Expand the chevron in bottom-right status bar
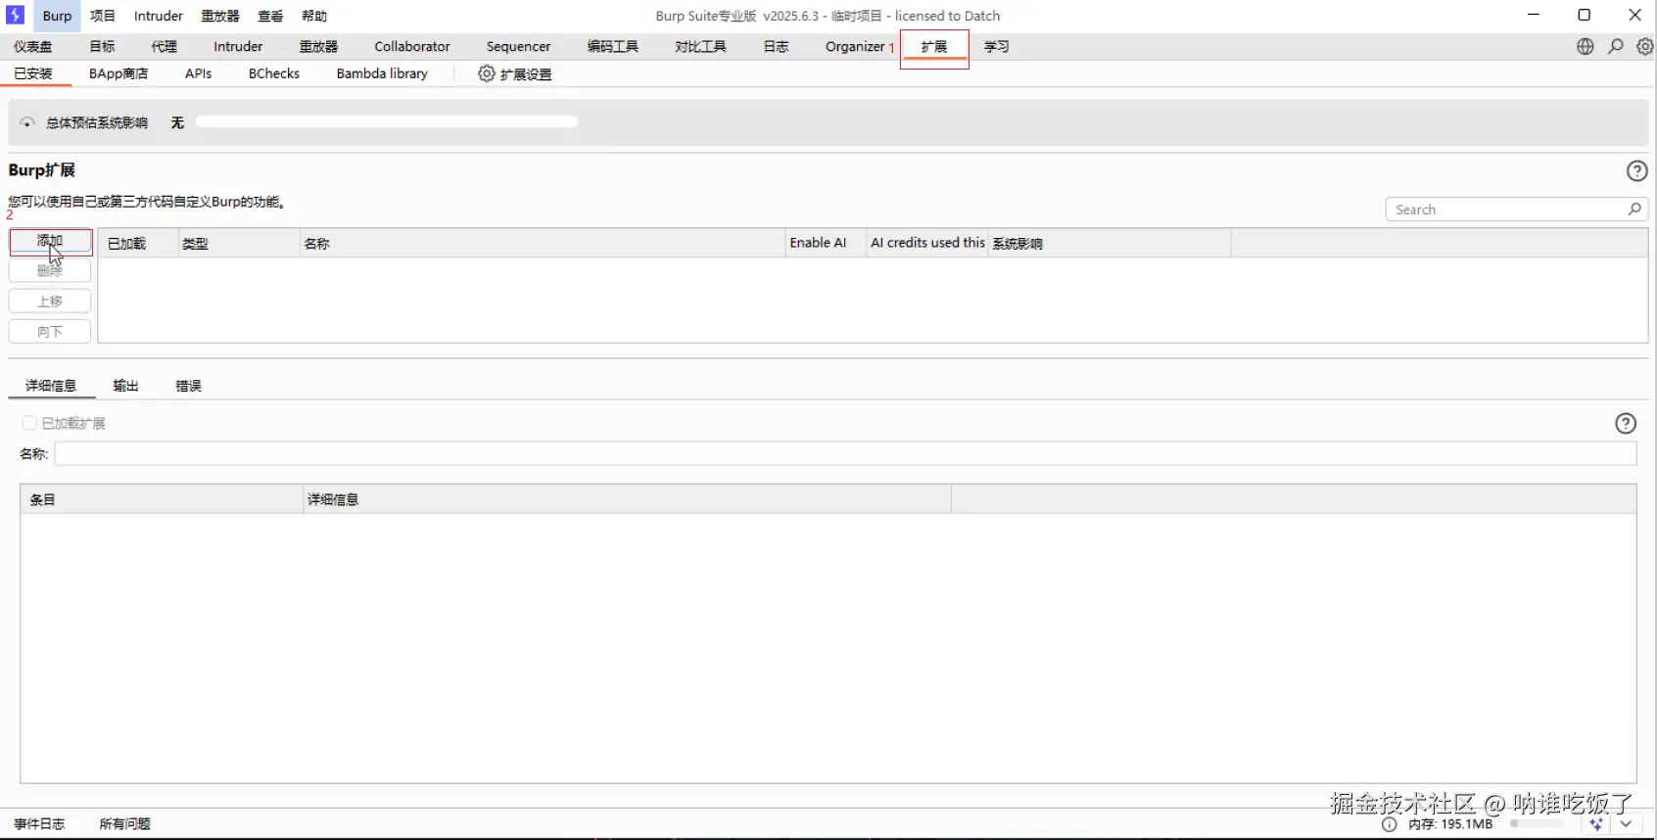The width and height of the screenshot is (1657, 840). point(1626,824)
